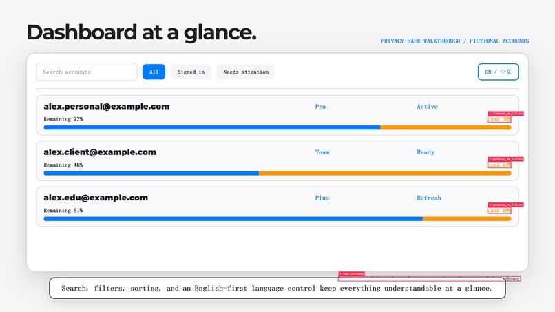Click the Team plan label
Image resolution: width=555 pixels, height=312 pixels.
(x=322, y=152)
